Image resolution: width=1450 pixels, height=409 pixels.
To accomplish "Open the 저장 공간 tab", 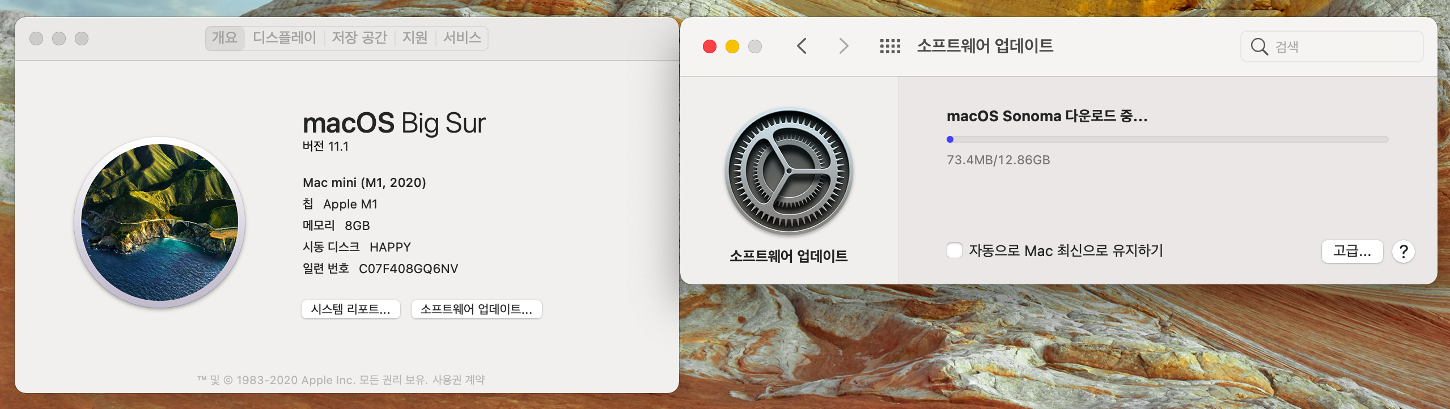I will pyautogui.click(x=359, y=38).
